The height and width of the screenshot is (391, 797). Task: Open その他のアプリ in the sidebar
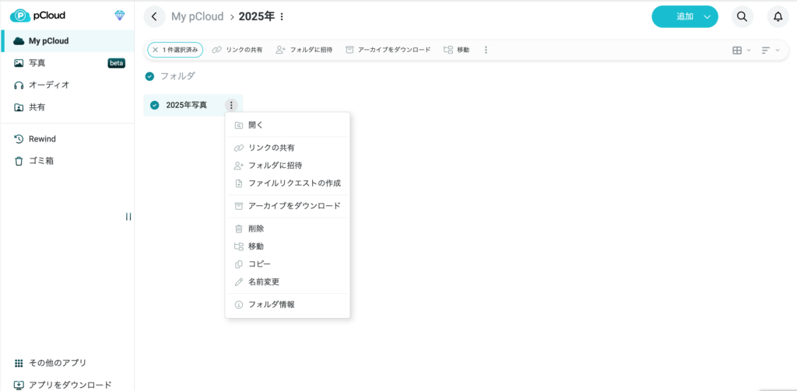click(57, 363)
